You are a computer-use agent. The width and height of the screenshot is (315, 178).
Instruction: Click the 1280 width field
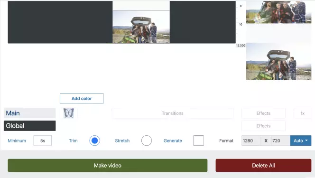[x=251, y=141]
